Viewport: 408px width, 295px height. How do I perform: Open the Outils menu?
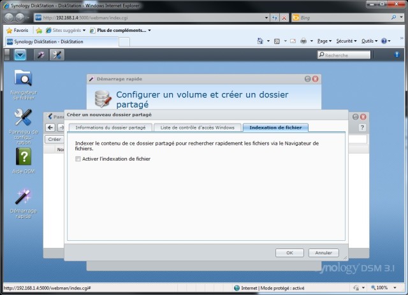click(x=369, y=41)
